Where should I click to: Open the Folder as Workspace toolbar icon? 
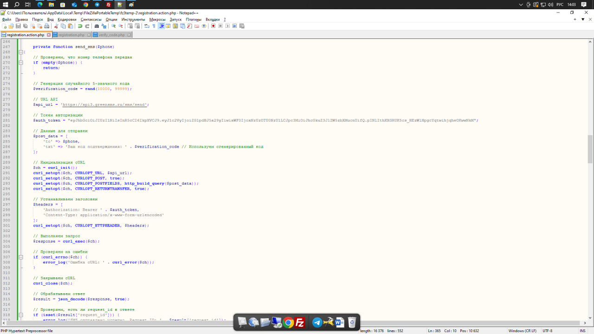pos(196,26)
